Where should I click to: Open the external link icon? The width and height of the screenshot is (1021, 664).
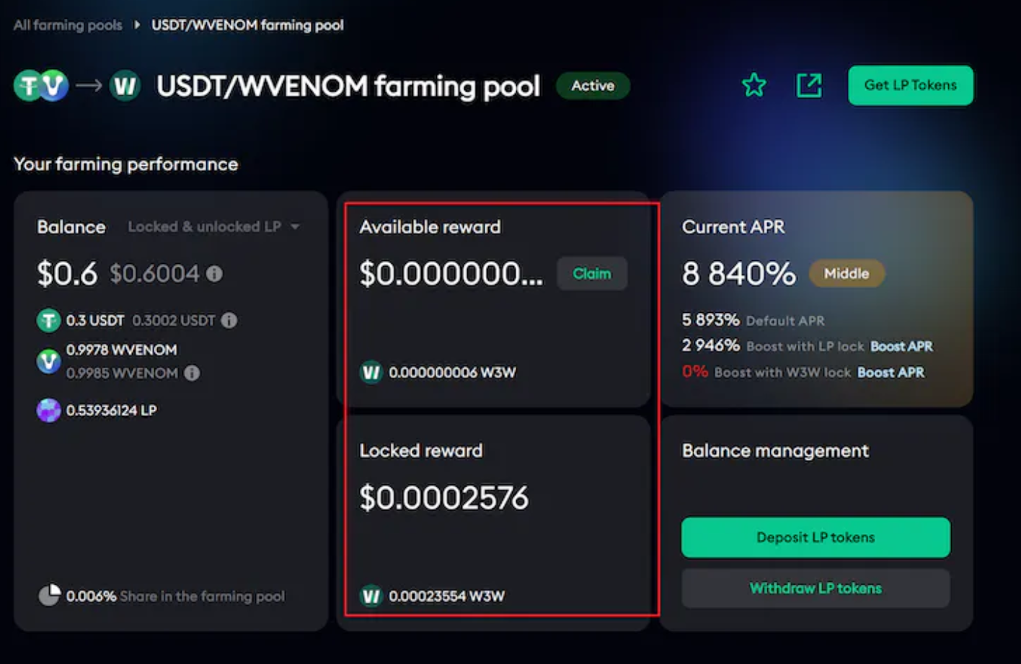809,85
